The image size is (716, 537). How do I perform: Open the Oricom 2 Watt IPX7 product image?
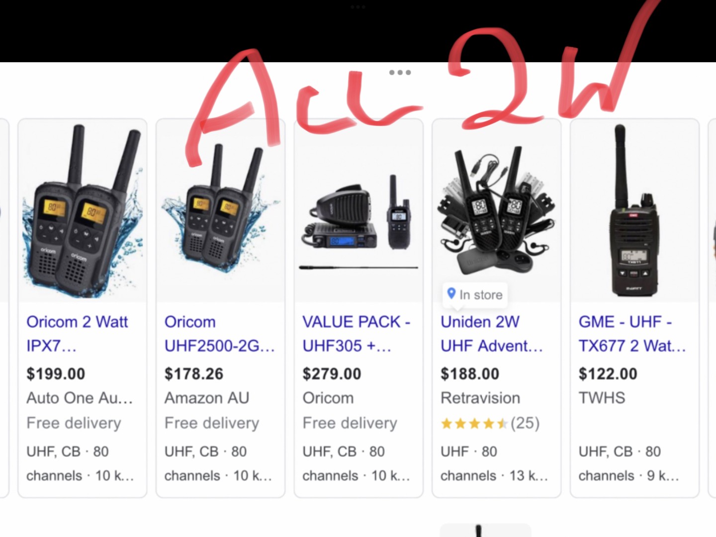coord(83,210)
